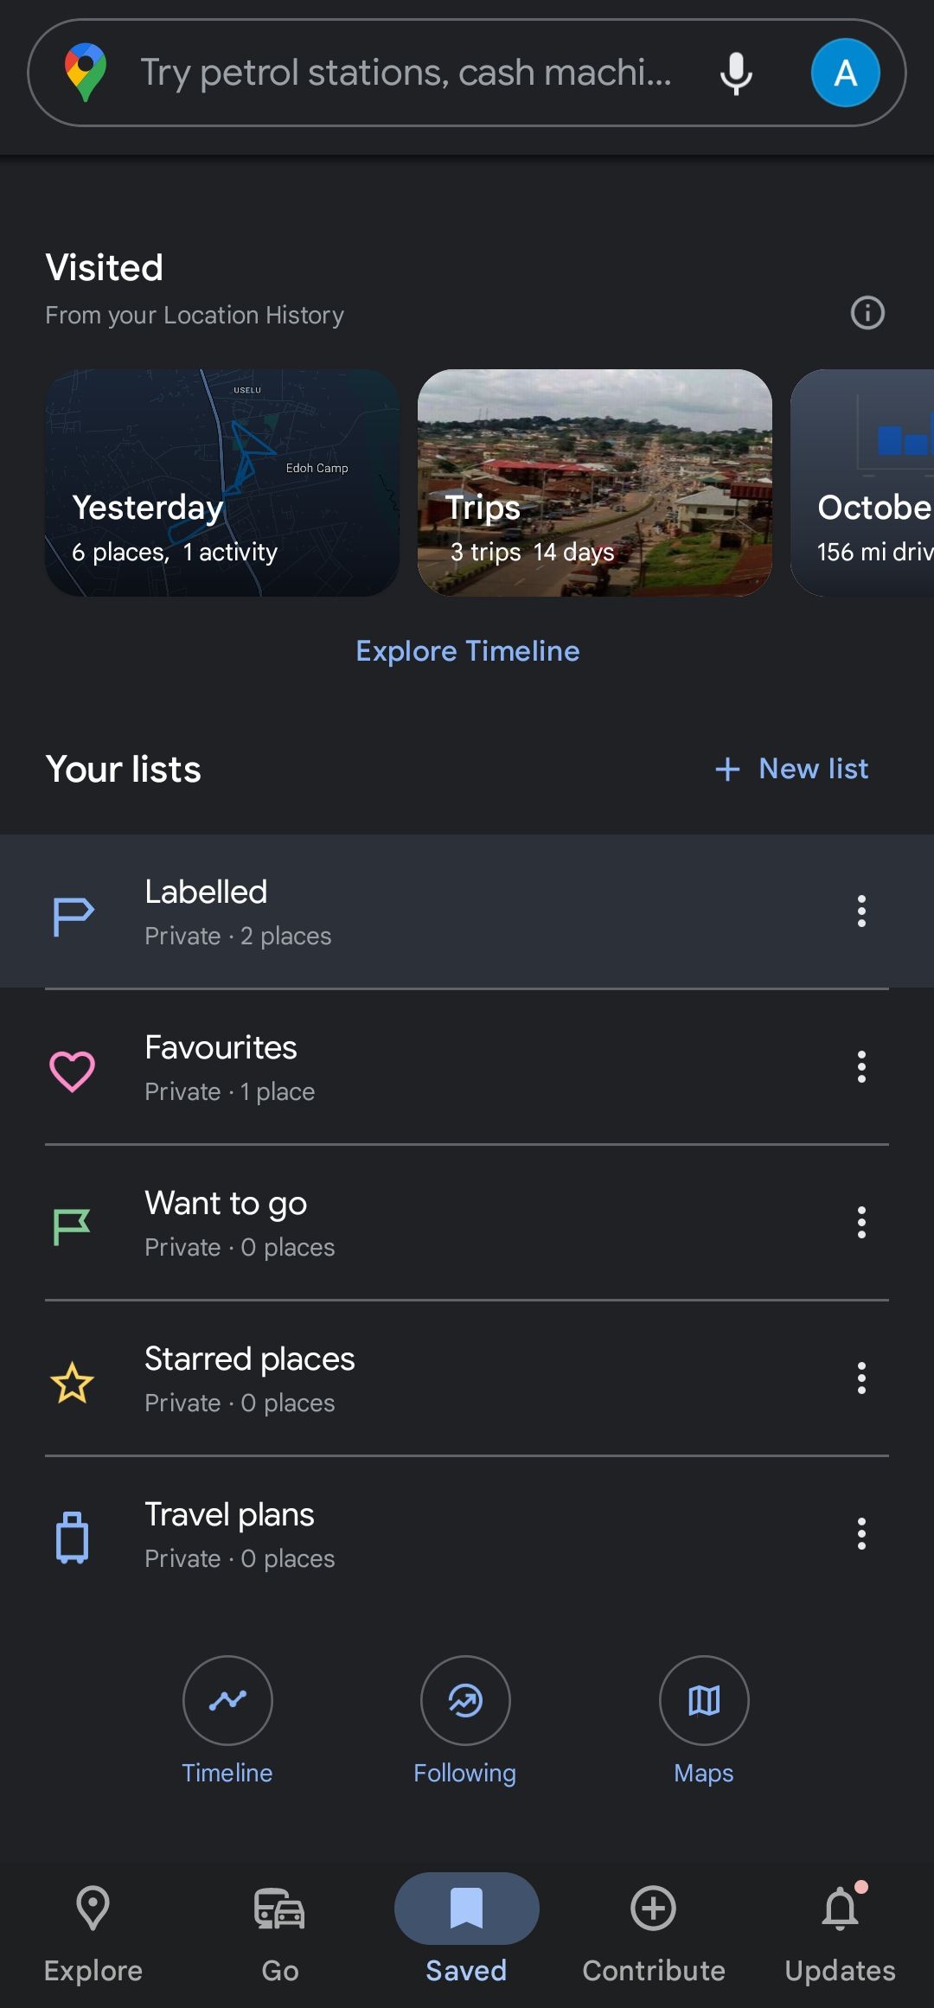Show Travel plans list options

[861, 1534]
